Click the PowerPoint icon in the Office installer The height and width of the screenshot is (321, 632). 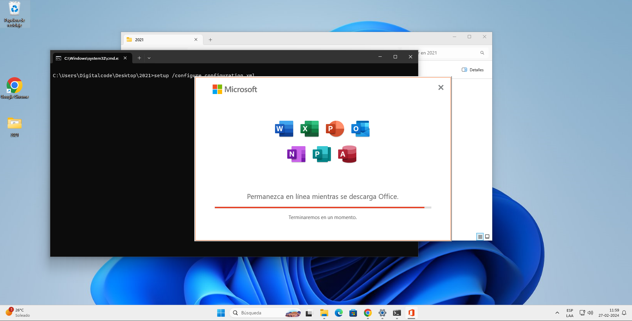tap(335, 129)
